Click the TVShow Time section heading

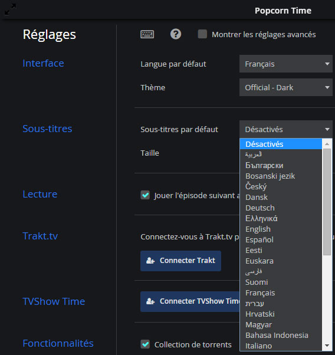click(x=54, y=301)
